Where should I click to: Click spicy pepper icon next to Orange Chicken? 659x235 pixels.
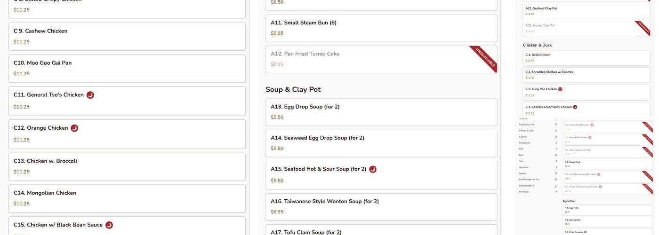[74, 128]
